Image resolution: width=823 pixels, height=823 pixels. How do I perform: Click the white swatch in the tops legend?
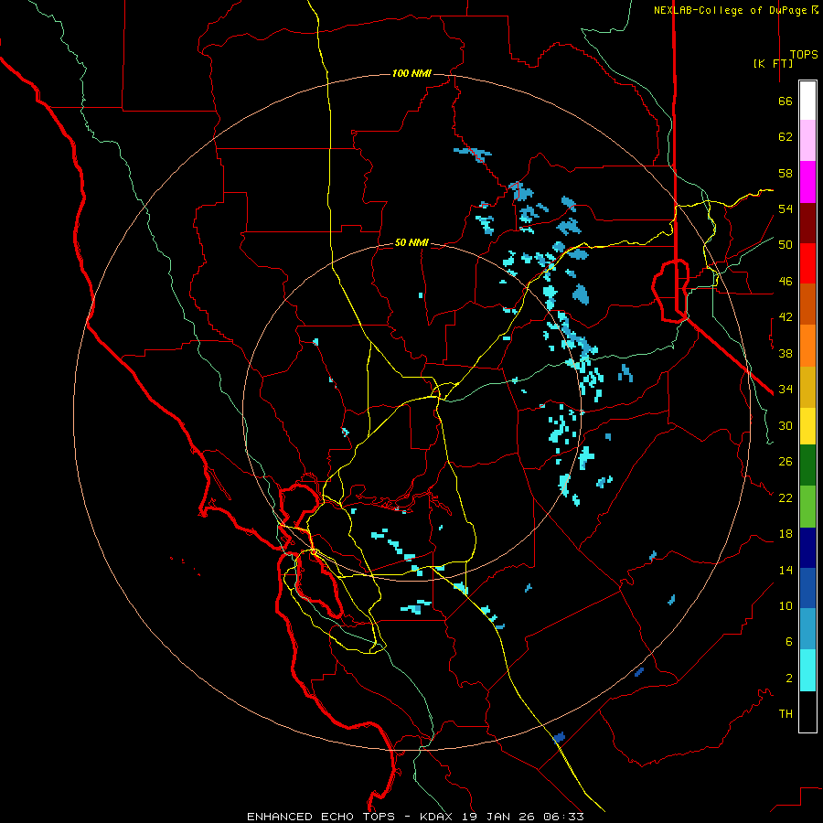click(807, 101)
